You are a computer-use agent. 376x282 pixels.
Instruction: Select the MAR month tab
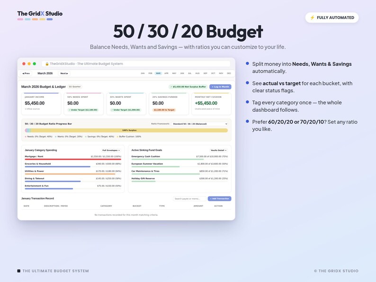158,73
